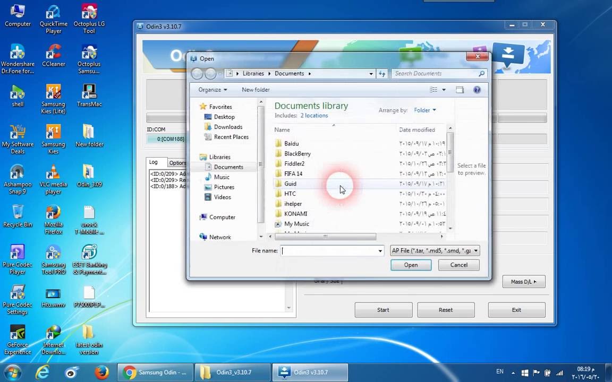Select the latest odin version folder
The width and height of the screenshot is (612, 382).
click(89, 340)
